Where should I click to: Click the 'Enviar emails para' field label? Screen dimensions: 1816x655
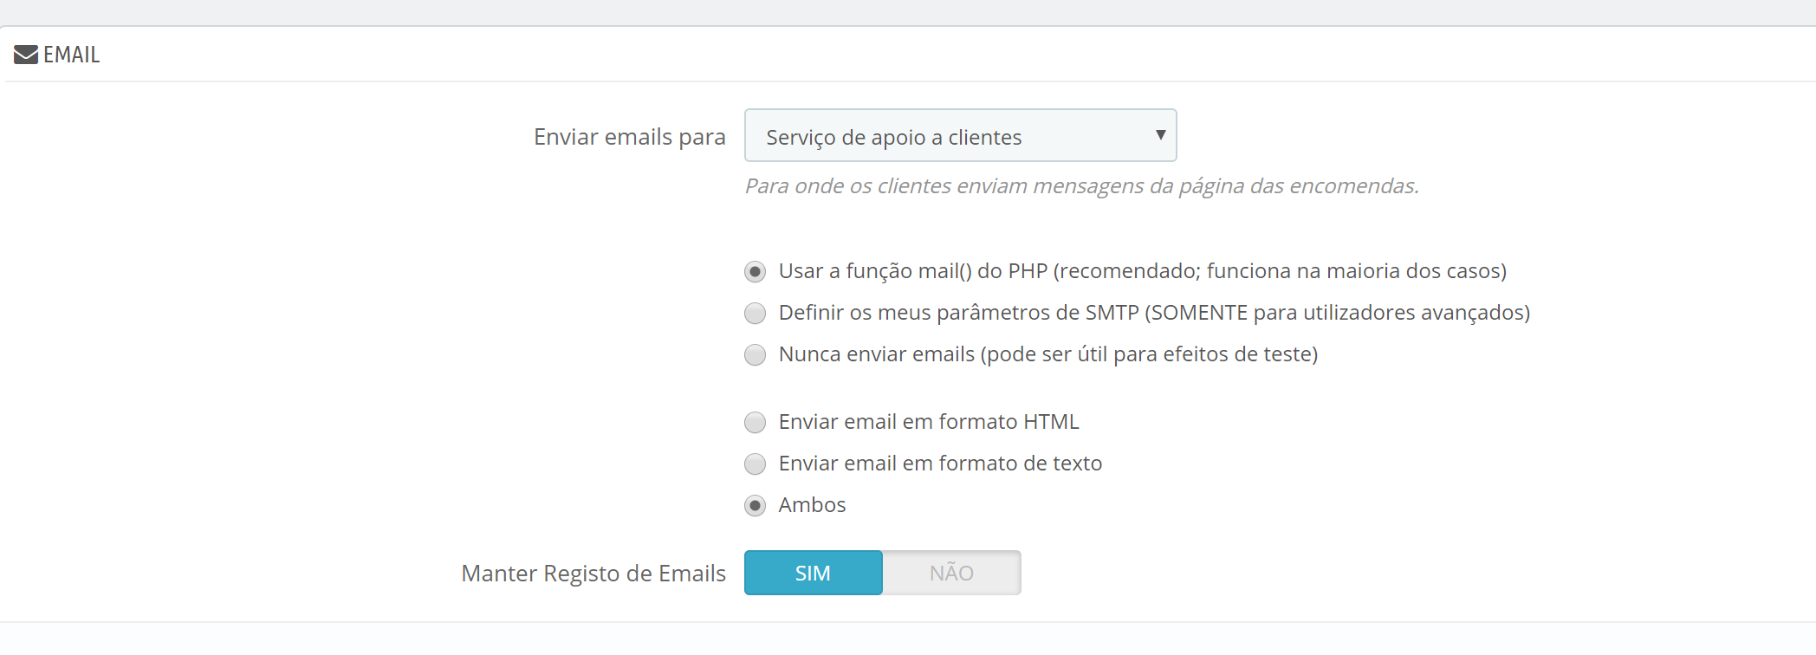pyautogui.click(x=629, y=137)
